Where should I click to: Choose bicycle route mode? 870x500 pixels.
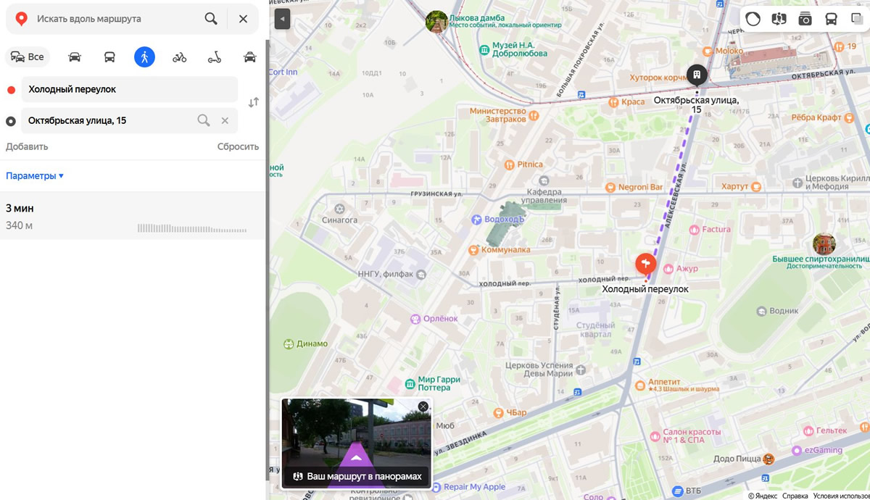tap(179, 57)
